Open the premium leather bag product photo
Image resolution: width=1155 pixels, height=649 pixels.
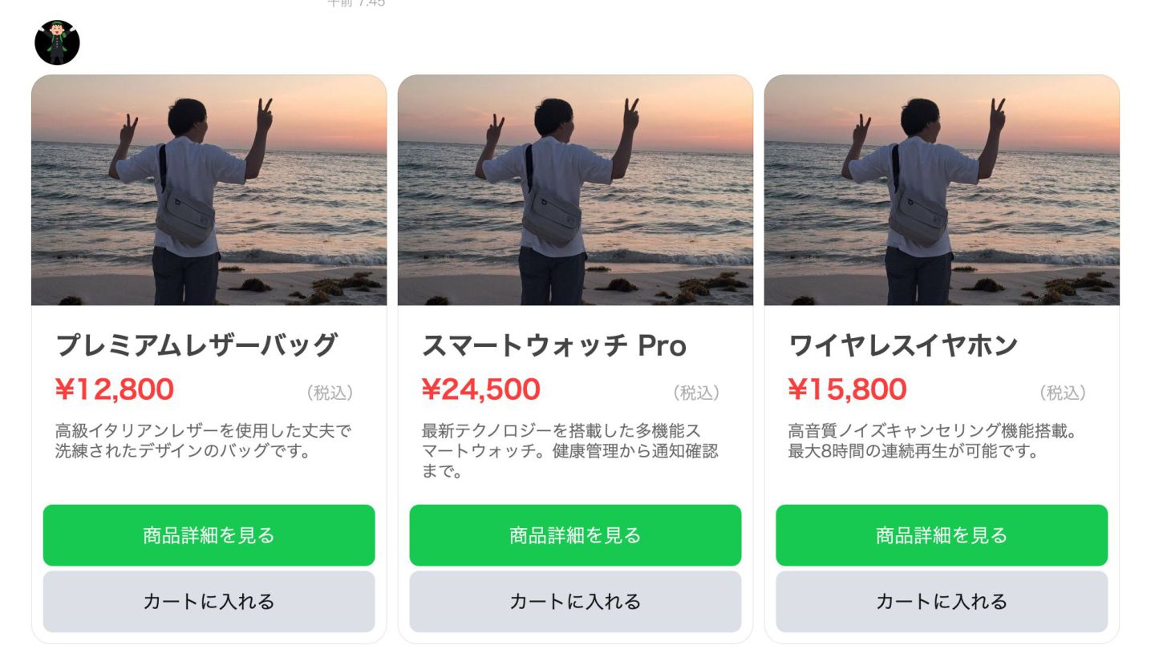pyautogui.click(x=209, y=190)
